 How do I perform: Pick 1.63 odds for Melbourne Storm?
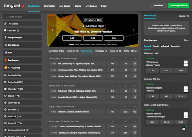[113, 112]
